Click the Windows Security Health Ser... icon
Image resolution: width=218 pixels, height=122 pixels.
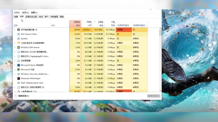point(19,74)
